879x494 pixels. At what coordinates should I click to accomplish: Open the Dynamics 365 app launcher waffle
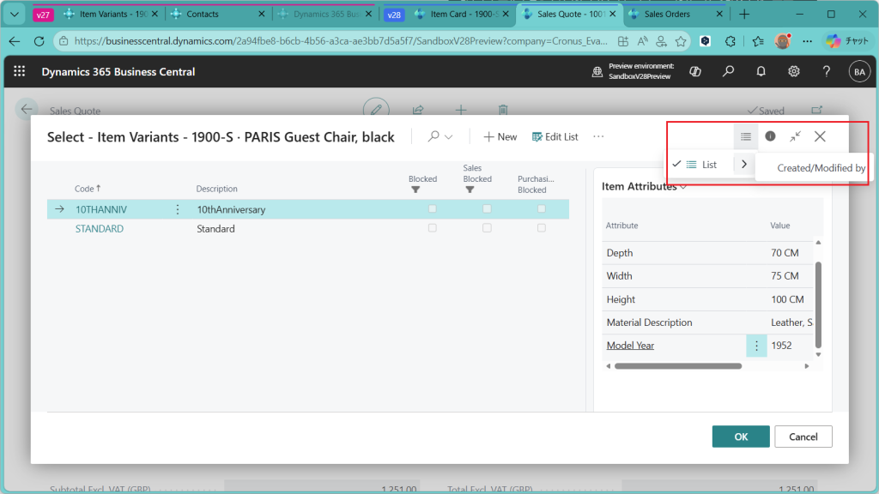(20, 72)
